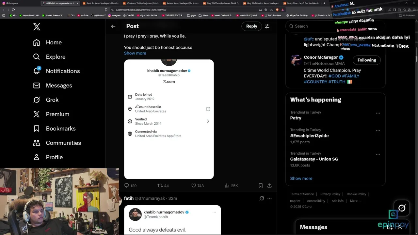This screenshot has width=418, height=235.
Task: Go back using the Post arrow
Action: (113, 26)
